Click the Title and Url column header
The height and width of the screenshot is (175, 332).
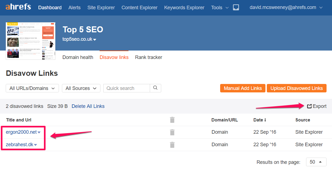pos(19,120)
